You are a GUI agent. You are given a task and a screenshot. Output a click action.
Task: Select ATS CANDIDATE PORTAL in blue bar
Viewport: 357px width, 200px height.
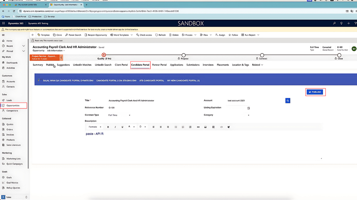tap(152, 80)
